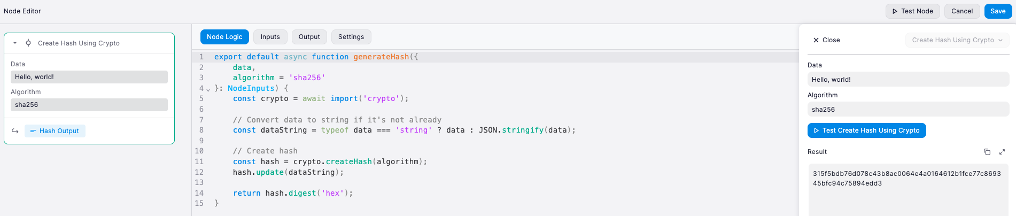
Task: Click the "const crypto = await import" line
Action: click(x=321, y=98)
